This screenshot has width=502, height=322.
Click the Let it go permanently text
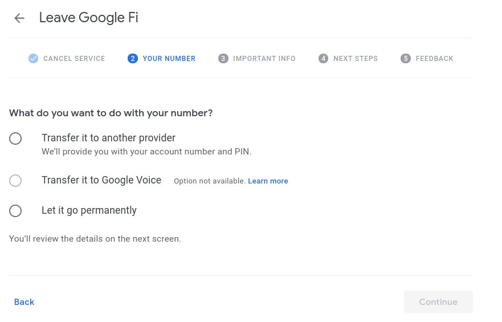pyautogui.click(x=89, y=210)
